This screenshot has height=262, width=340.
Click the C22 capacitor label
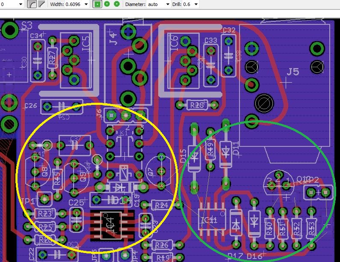[32, 254]
